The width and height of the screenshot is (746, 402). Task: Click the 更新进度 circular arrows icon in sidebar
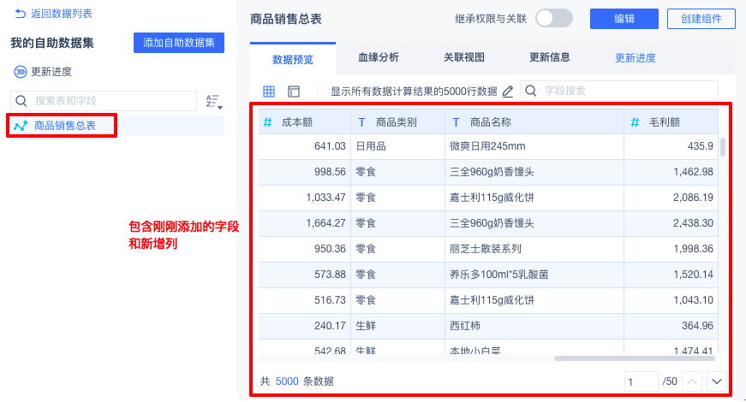click(x=20, y=72)
